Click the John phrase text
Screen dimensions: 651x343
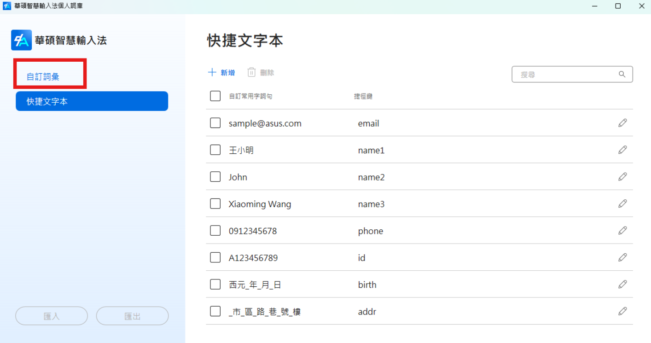[238, 177]
